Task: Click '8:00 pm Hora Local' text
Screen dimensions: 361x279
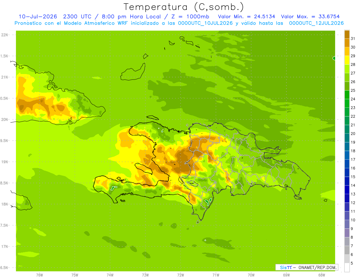Action: point(132,17)
